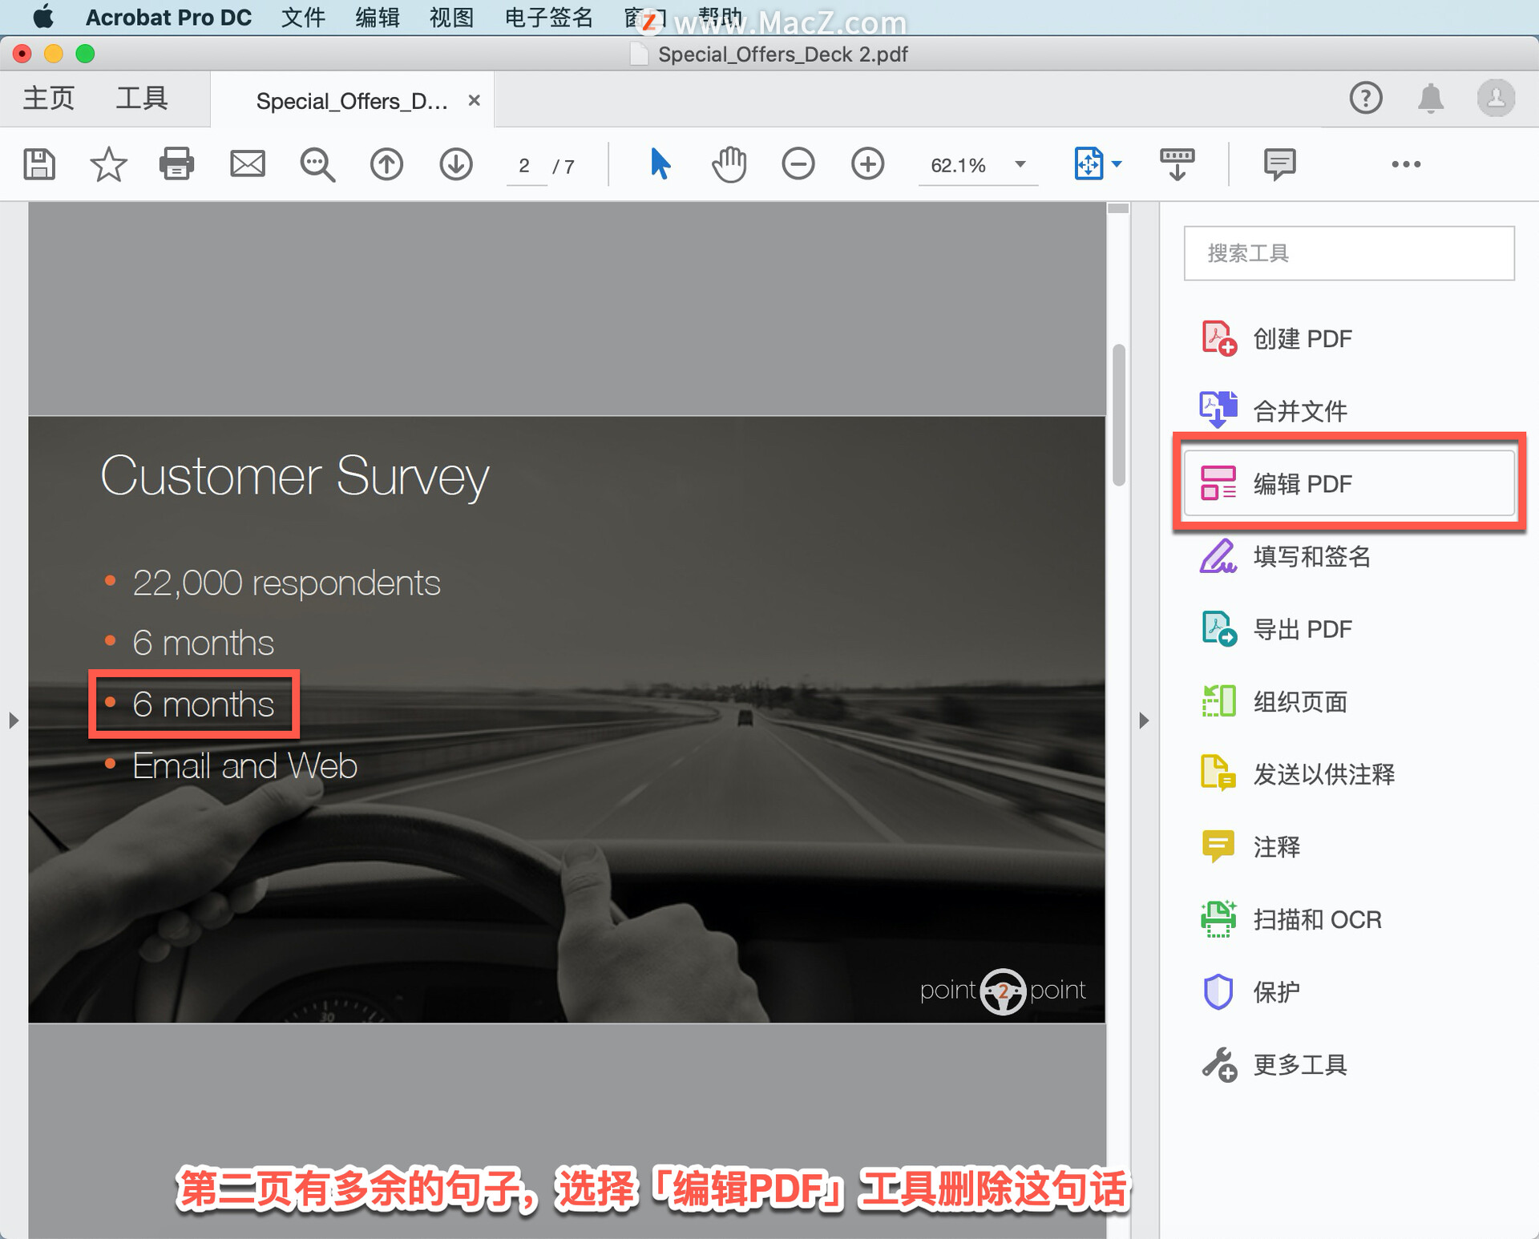Image resolution: width=1539 pixels, height=1239 pixels.
Task: Click the fit page view icon
Action: 1089,164
